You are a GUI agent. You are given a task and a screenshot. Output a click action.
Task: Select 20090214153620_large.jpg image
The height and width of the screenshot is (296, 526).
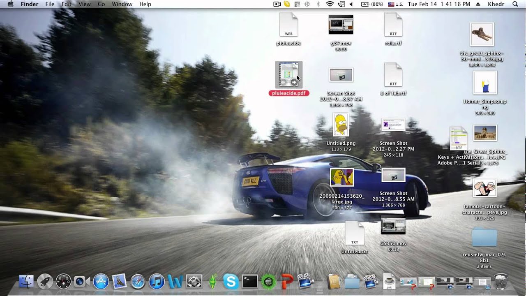point(342,177)
